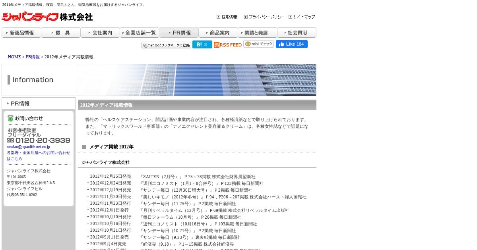This screenshot has height=250, width=477.
Task: Open the 寝具 menu tab
Action: pyautogui.click(x=60, y=33)
